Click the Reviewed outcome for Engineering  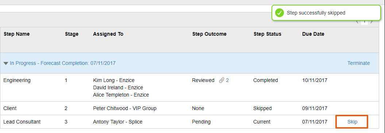click(x=203, y=80)
